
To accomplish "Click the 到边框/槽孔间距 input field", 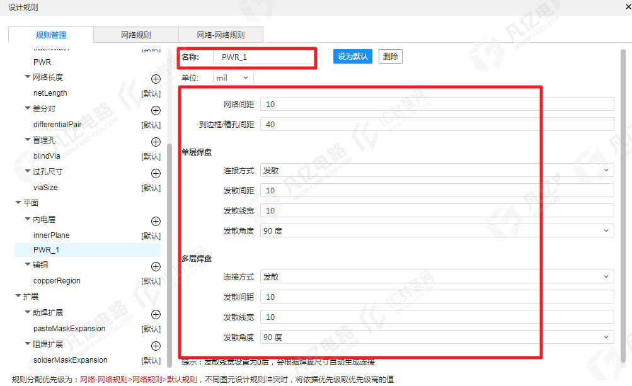I will coord(437,124).
